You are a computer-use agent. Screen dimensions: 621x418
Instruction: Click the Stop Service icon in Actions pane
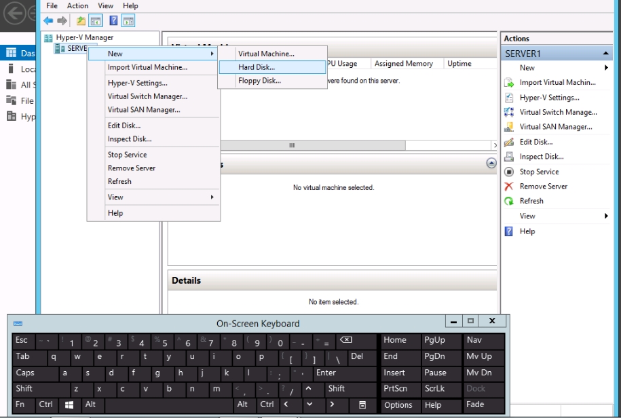(509, 172)
